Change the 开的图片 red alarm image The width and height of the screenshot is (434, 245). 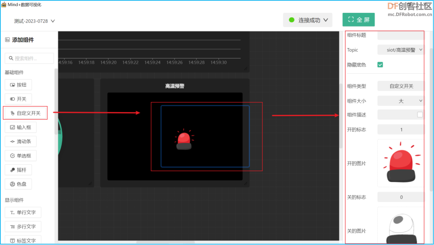[401, 163]
